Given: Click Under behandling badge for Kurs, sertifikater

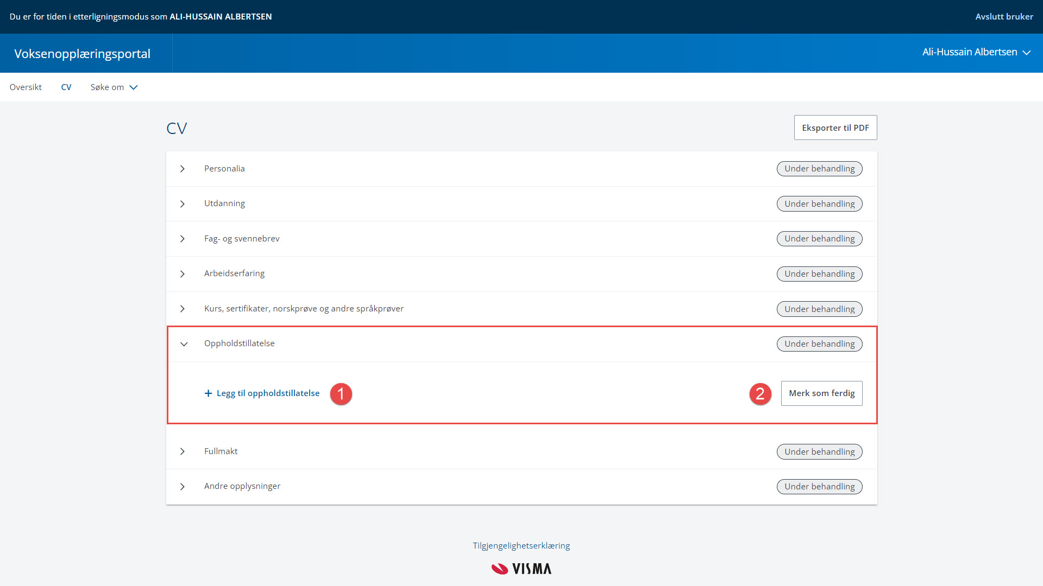Looking at the screenshot, I should click(820, 309).
